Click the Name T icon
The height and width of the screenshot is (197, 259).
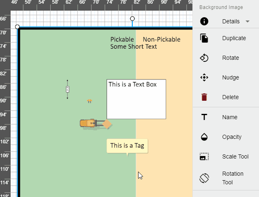204,117
